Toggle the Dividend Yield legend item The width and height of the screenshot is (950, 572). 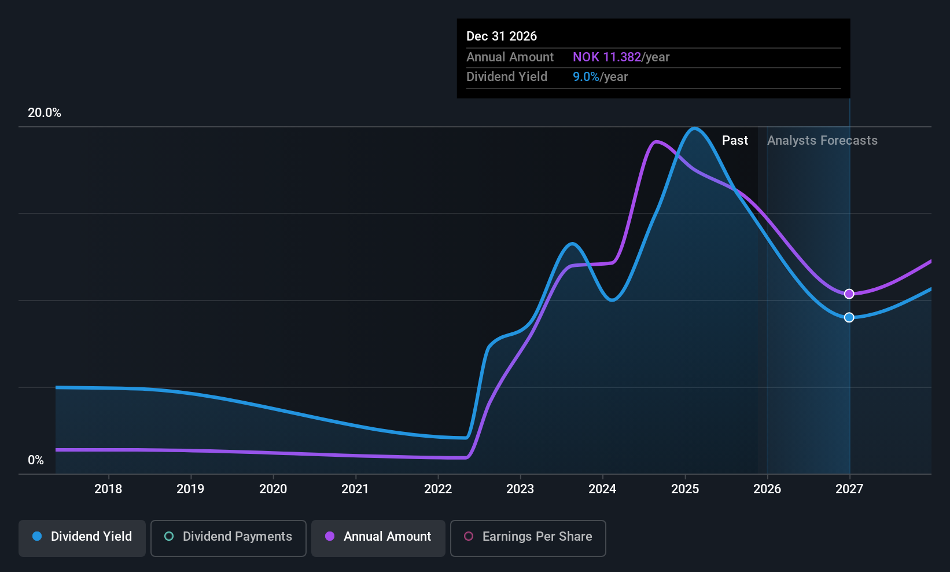(x=82, y=537)
